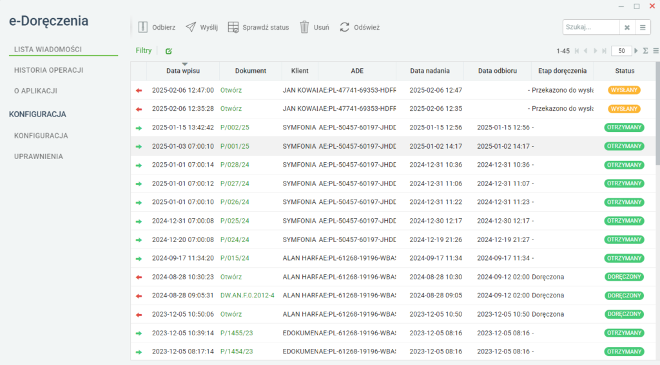
Task: Click the Odbierz receive icon
Action: pos(142,27)
